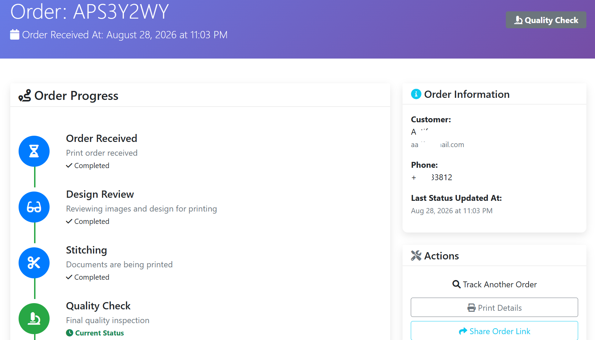595x340 pixels.
Task: Click the Quality Check step title
Action: click(x=98, y=306)
